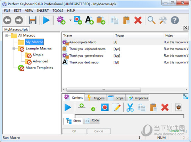This screenshot has width=191, height=142.
Task: Click the save floppy disk icon
Action: (33, 20)
